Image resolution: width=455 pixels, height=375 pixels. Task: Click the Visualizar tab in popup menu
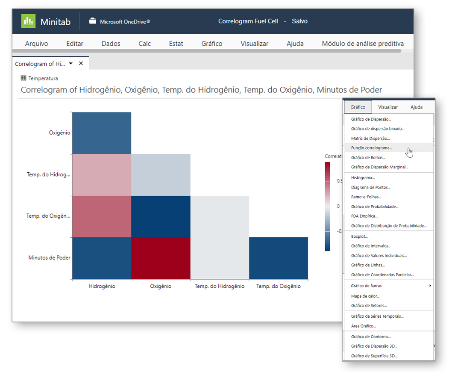[387, 107]
